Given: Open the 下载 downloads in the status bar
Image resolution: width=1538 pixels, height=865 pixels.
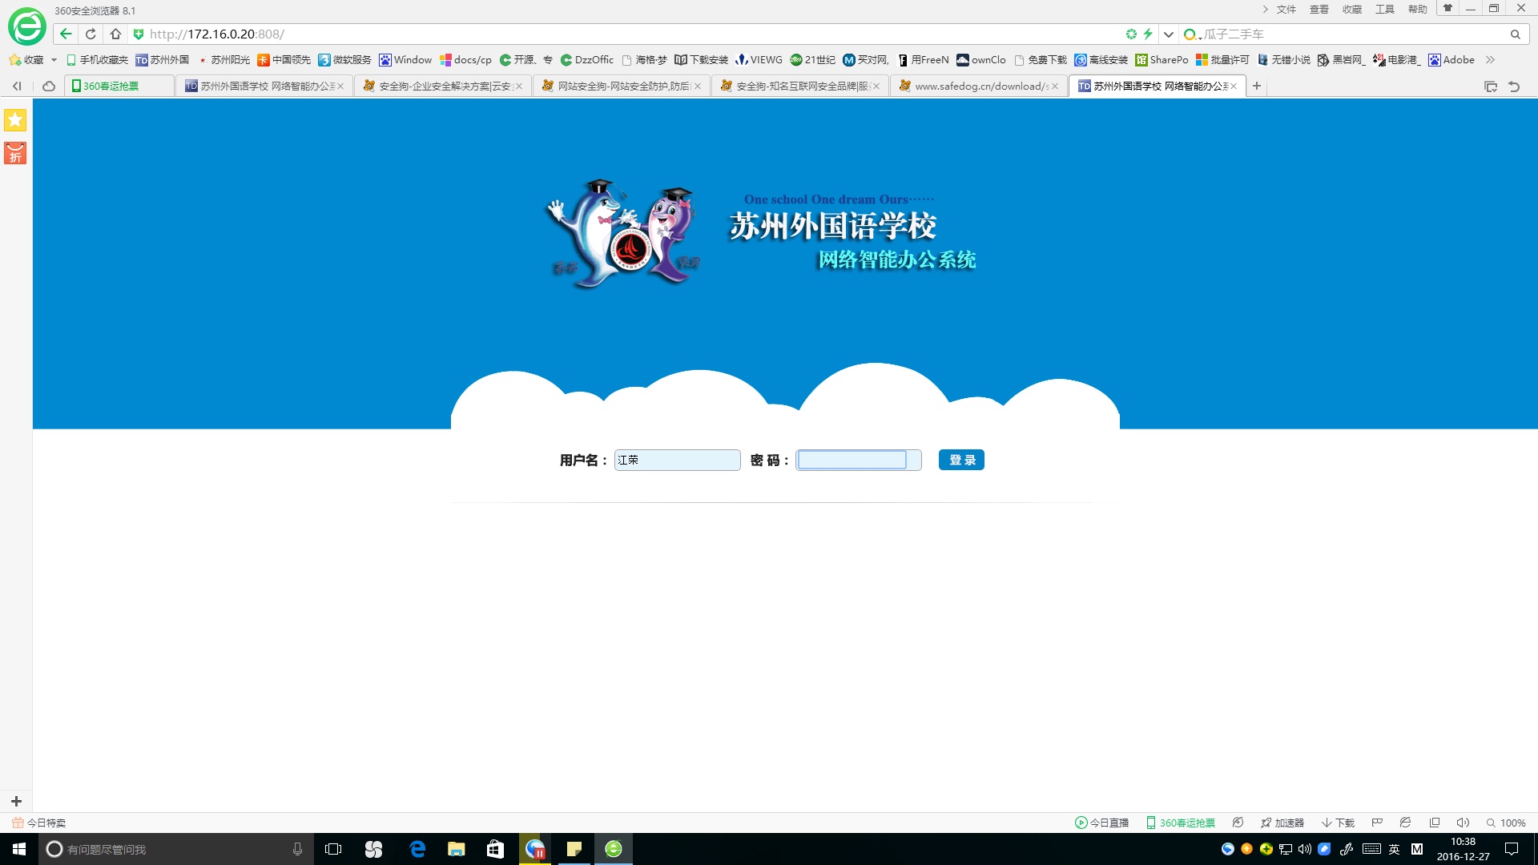Looking at the screenshot, I should point(1338,823).
